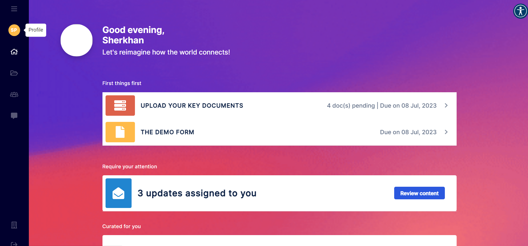Select 3 updates assigned to you text
The width and height of the screenshot is (528, 246).
click(x=197, y=193)
